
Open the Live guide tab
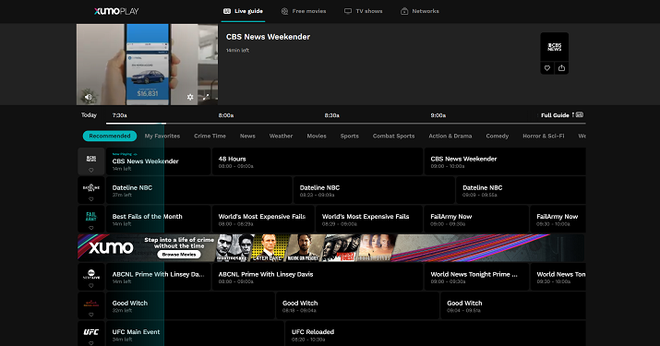pos(243,11)
